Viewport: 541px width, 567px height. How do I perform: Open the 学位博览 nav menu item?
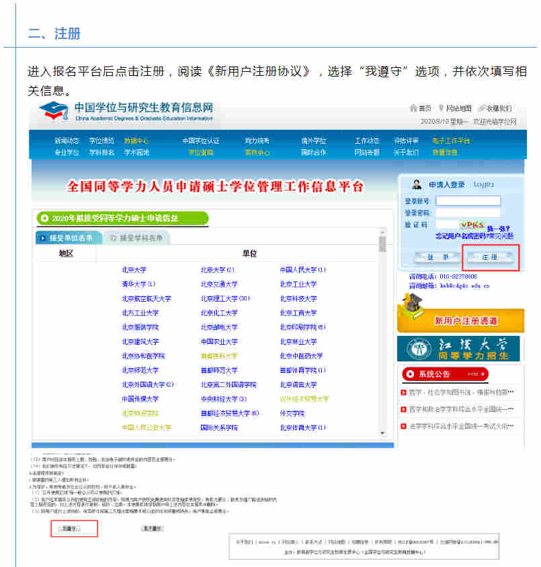(x=101, y=140)
